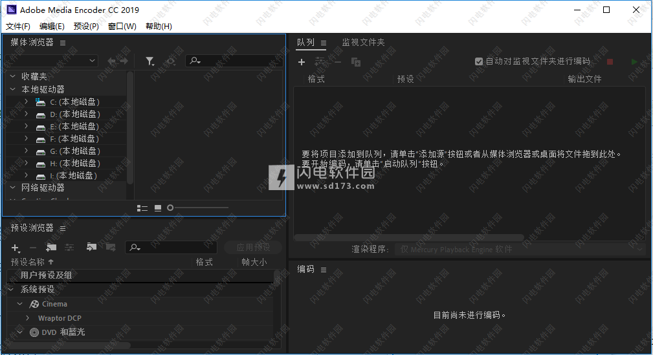Image resolution: width=653 pixels, height=355 pixels.
Task: Switch to the 监视文件夹 tab
Action: 363,43
